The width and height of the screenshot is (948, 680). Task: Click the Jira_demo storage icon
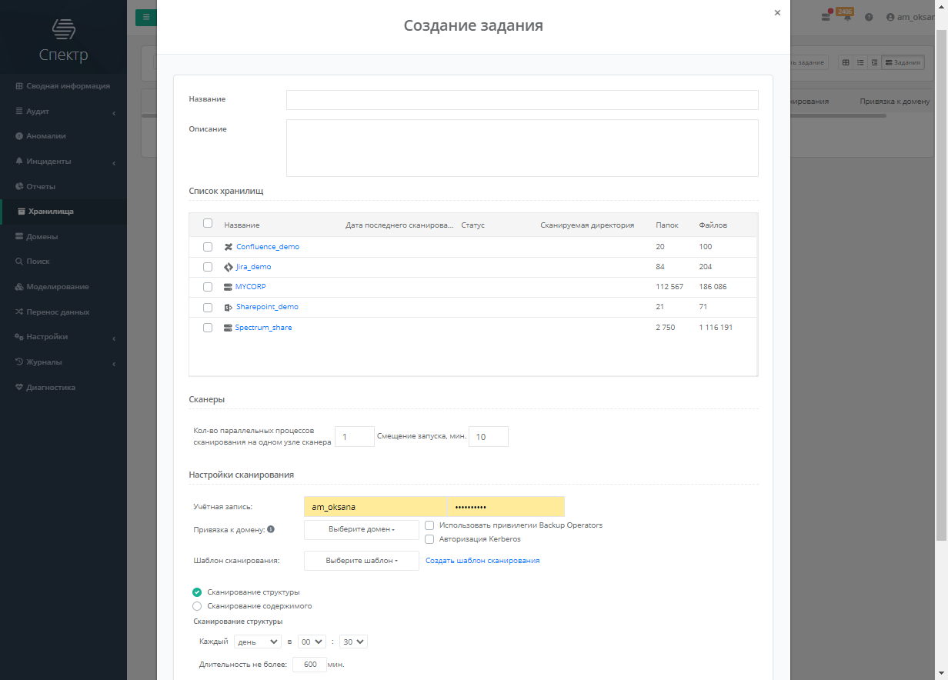click(x=228, y=267)
